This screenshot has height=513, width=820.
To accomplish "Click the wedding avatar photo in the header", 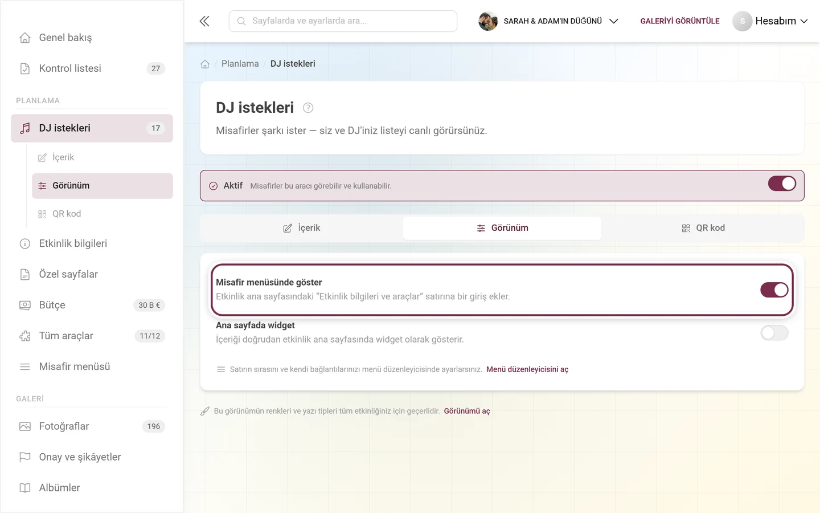I will tap(488, 21).
